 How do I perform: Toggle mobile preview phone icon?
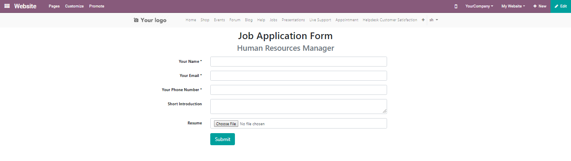[x=456, y=6]
